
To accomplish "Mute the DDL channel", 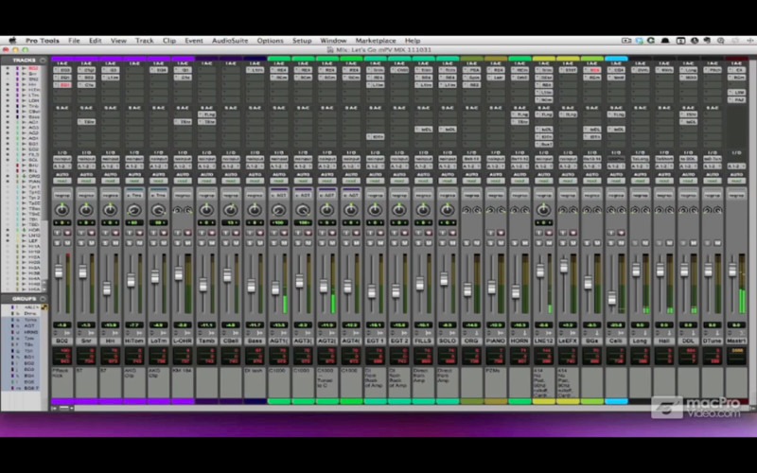I will click(x=694, y=243).
